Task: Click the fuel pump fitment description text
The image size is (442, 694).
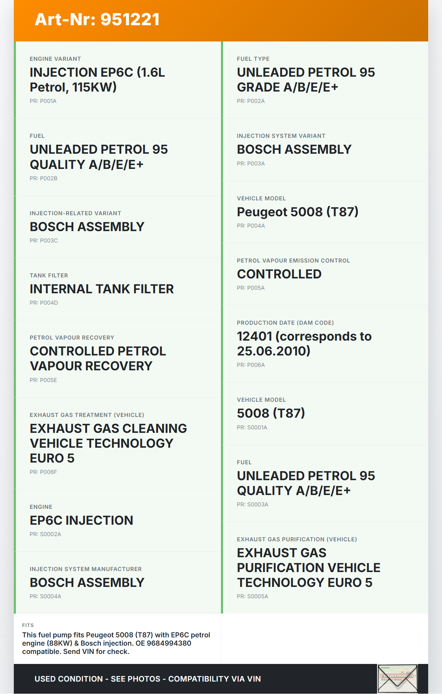Action: [x=116, y=643]
